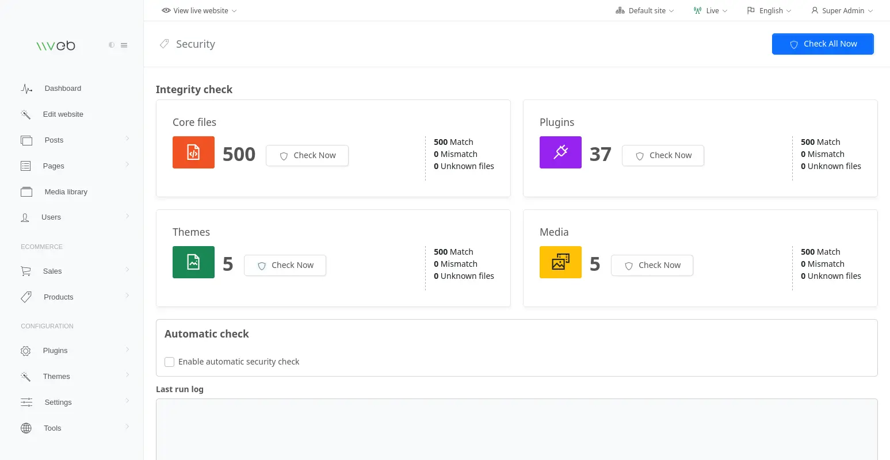Screen dimensions: 890x460
Task: Open the Posts menu item
Action: click(54, 140)
